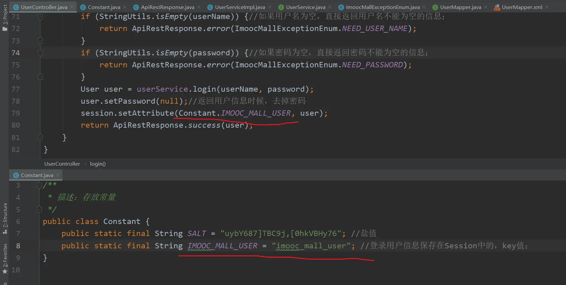Click the comment fold end marker at line 5

coord(39,209)
